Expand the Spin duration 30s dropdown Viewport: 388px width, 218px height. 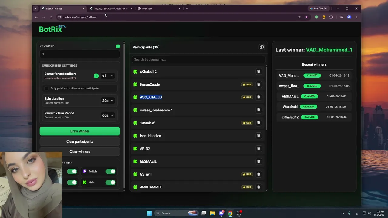[108, 101]
